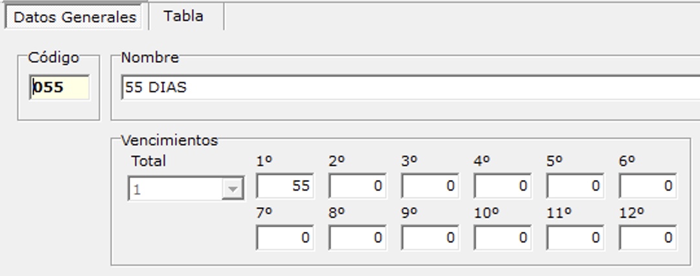Select the 9º vencimiento field
This screenshot has height=276, width=700.
[x=430, y=238]
